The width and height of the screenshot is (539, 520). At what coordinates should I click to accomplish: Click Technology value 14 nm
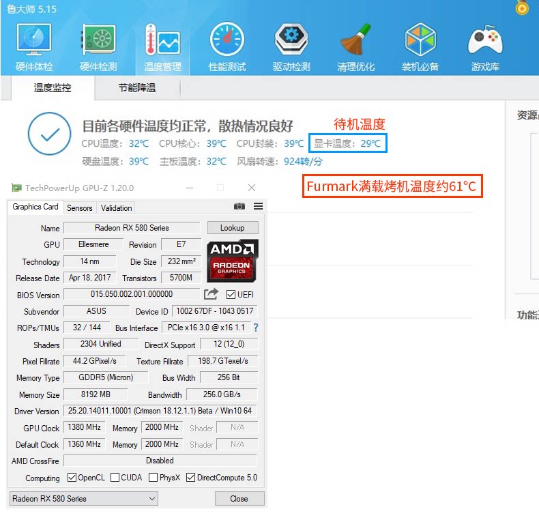[x=89, y=261]
